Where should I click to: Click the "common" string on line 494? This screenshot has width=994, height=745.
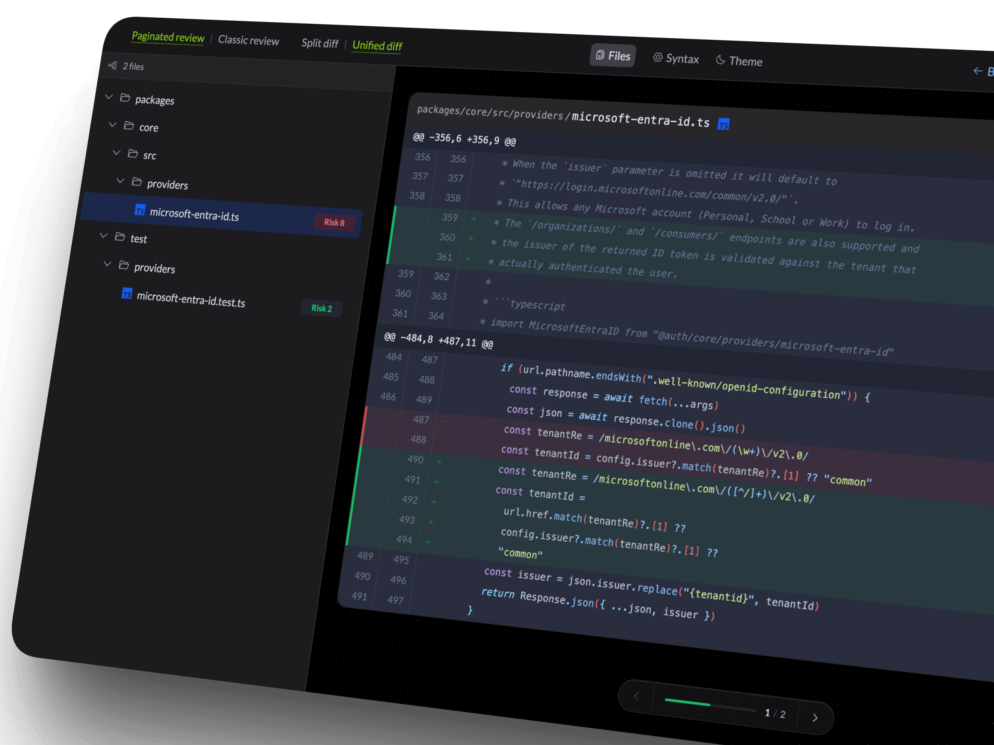click(x=520, y=553)
